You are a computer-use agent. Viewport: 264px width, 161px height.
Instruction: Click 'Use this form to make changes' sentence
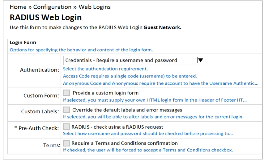[96, 27]
